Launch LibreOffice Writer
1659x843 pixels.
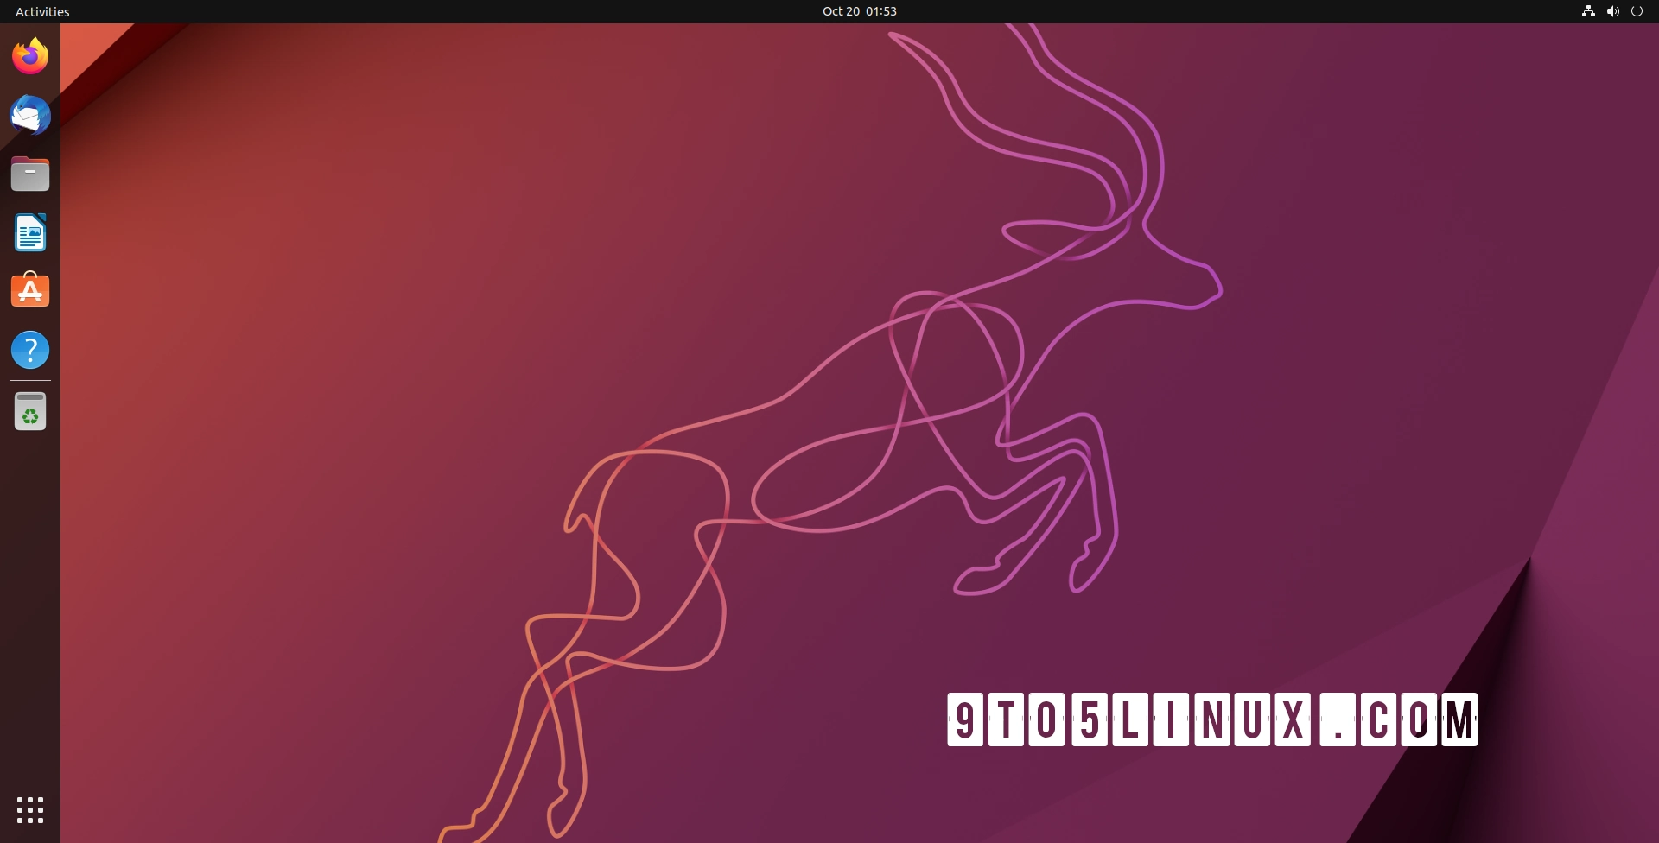click(29, 232)
